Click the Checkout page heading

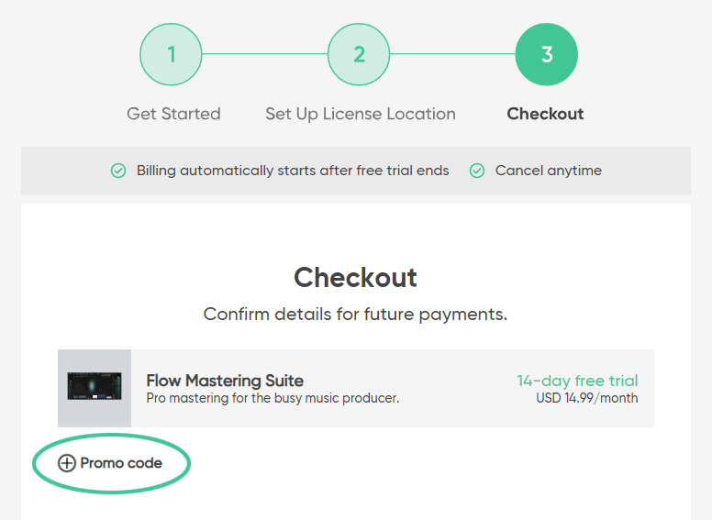tap(356, 277)
